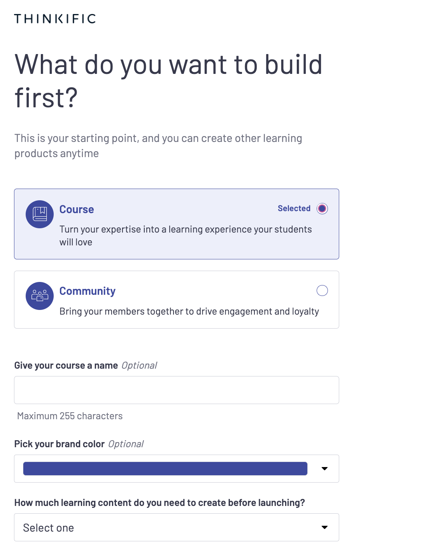Image resolution: width=424 pixels, height=546 pixels.
Task: Select the Community radio button
Action: pyautogui.click(x=322, y=290)
